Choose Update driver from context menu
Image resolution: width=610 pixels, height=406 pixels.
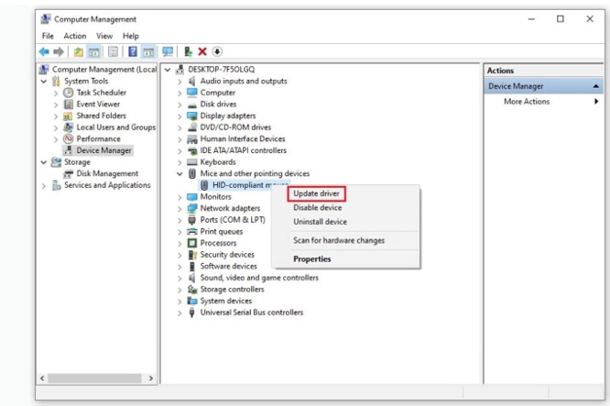tap(316, 193)
